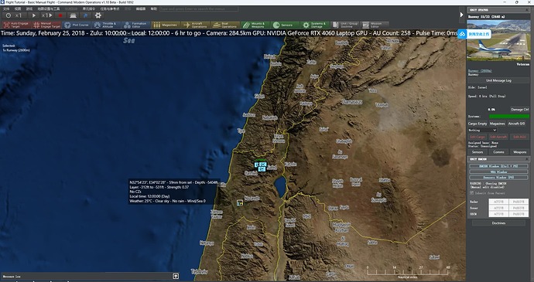This screenshot has height=282, width=534.
Task: Click the red record button
Action: click(60, 15)
